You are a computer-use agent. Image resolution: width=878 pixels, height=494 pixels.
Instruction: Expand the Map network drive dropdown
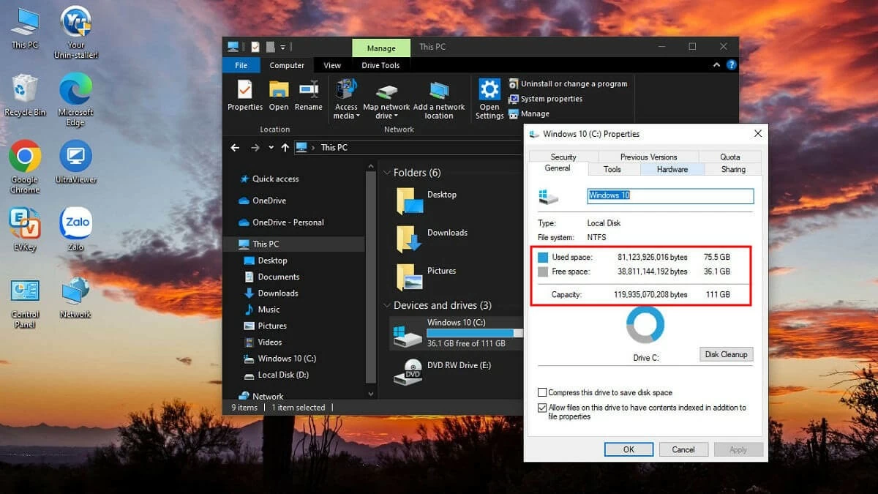point(396,116)
